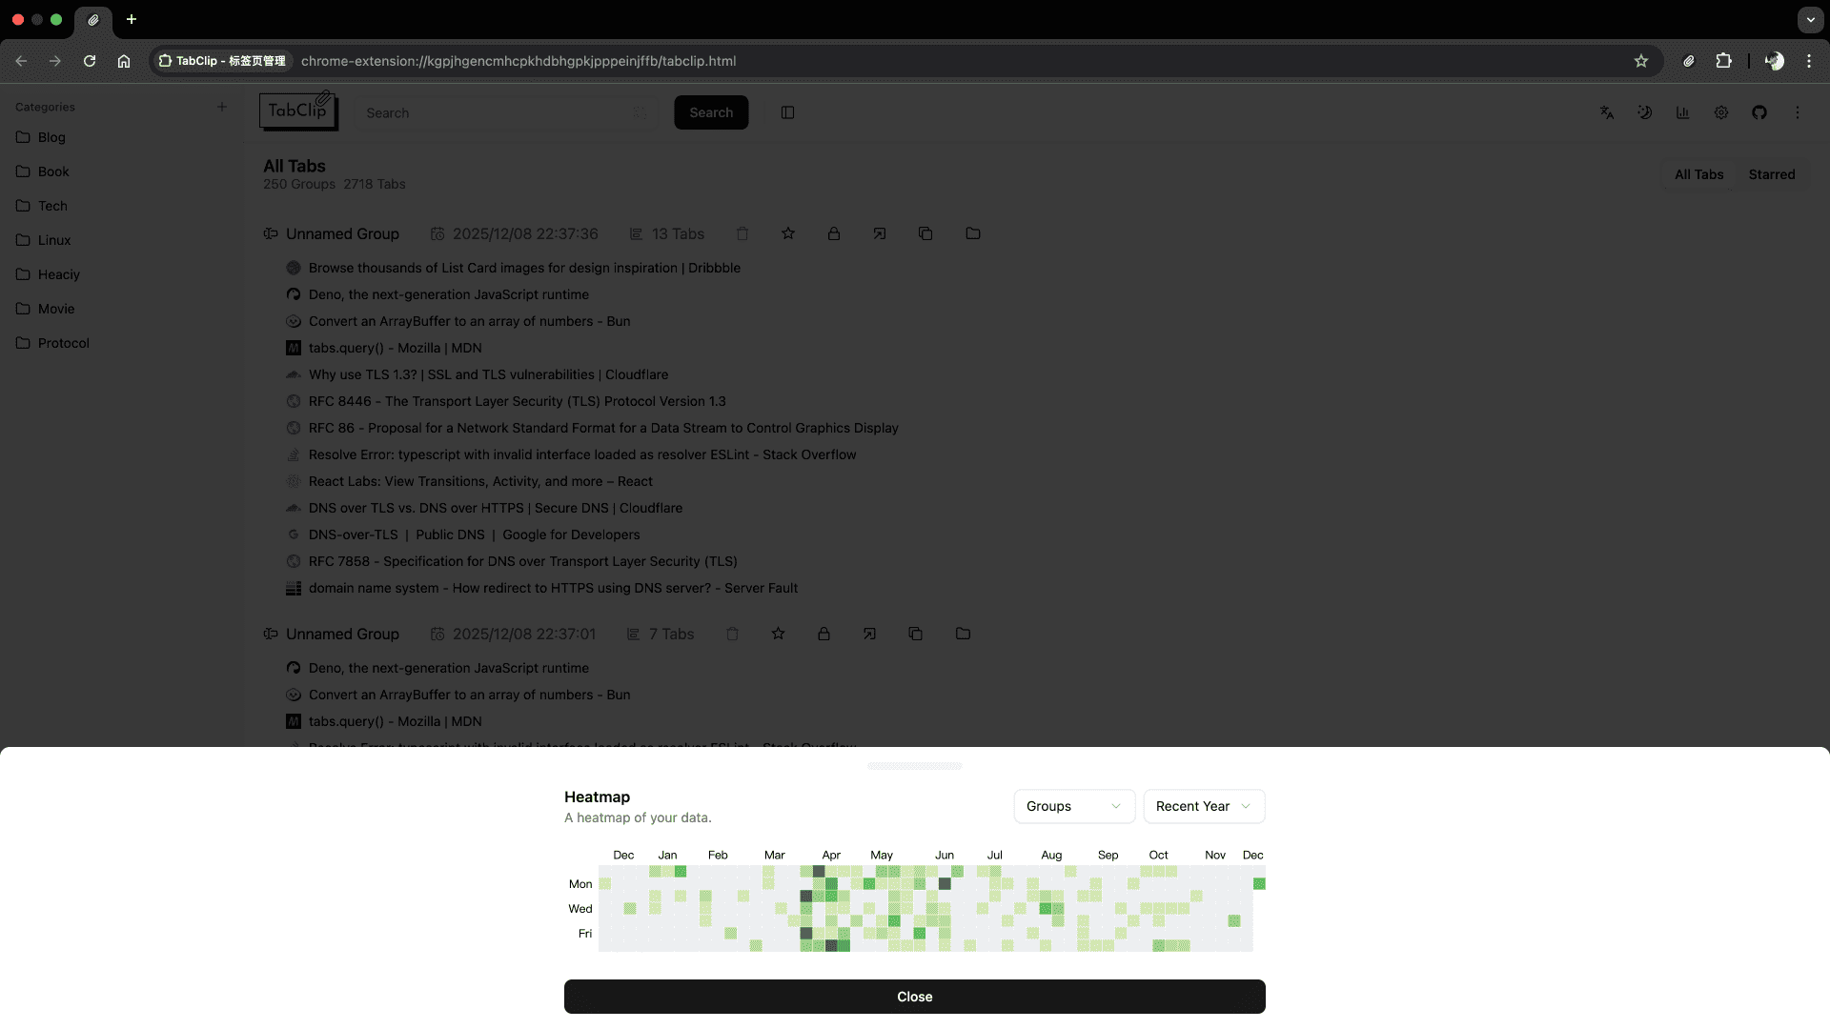Delete the first Unnamed Group with trash icon
Screen dimensions: 1830x1029
742,233
